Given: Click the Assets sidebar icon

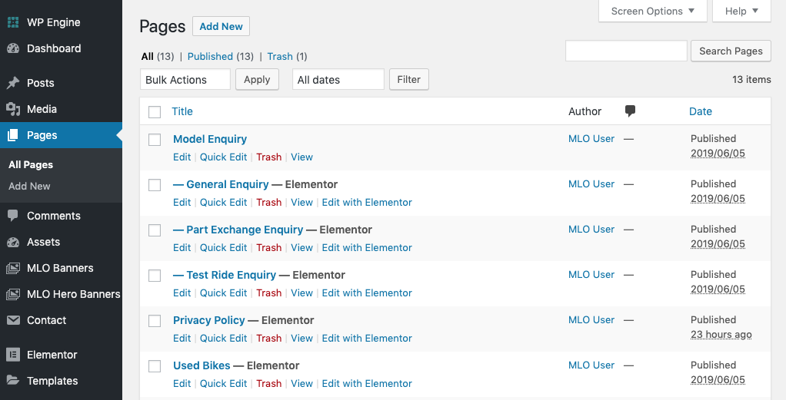Looking at the screenshot, I should 13,242.
